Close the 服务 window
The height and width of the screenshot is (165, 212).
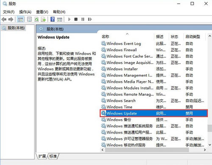point(206,4)
